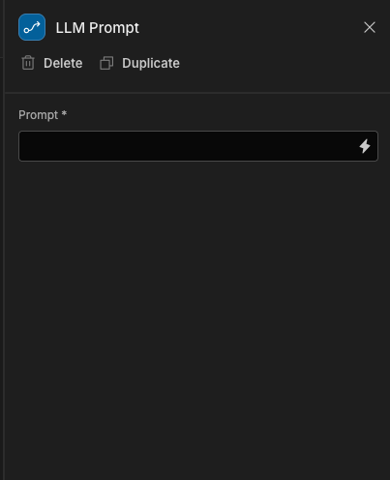Click the word "Delete" next to trash
The height and width of the screenshot is (480, 390).
[63, 63]
